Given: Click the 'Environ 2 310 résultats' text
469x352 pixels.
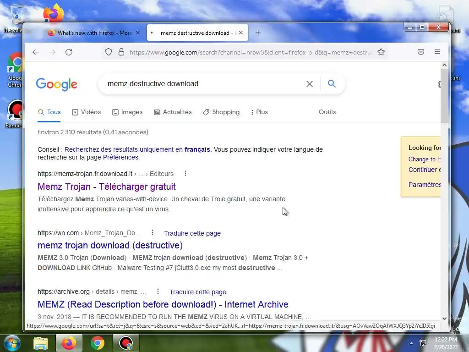Looking at the screenshot, I should point(93,132).
